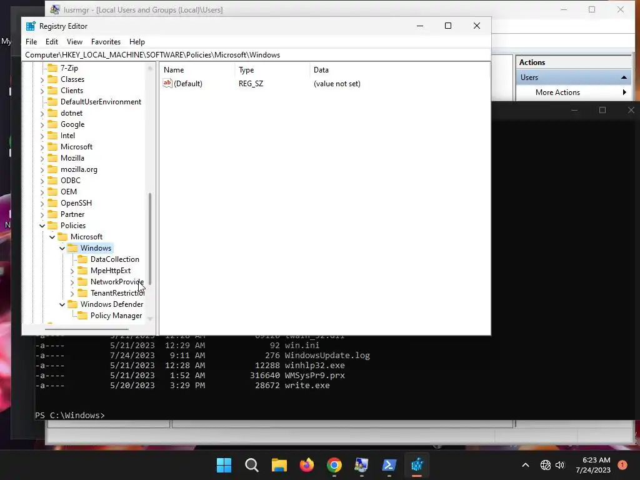640x480 pixels.
Task: Switch to lusrmgr window via taskbar icon
Action: coord(361,465)
